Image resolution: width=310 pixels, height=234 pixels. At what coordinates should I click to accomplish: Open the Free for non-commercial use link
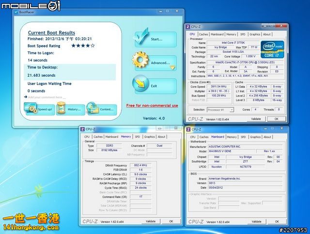point(152,105)
